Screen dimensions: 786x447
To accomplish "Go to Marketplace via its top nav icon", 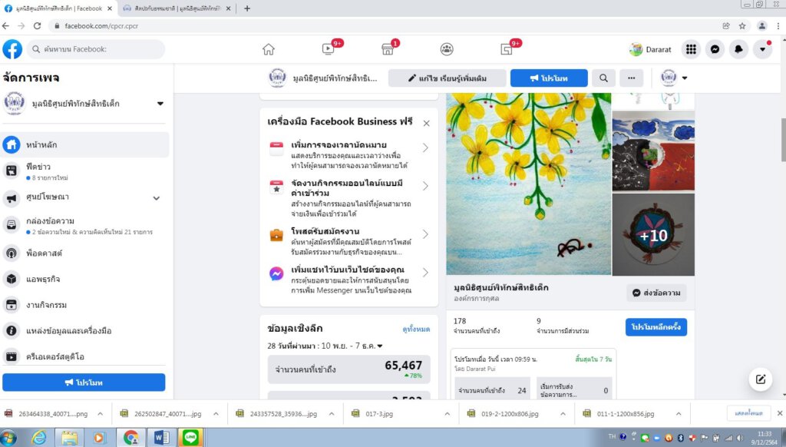I will (x=388, y=48).
